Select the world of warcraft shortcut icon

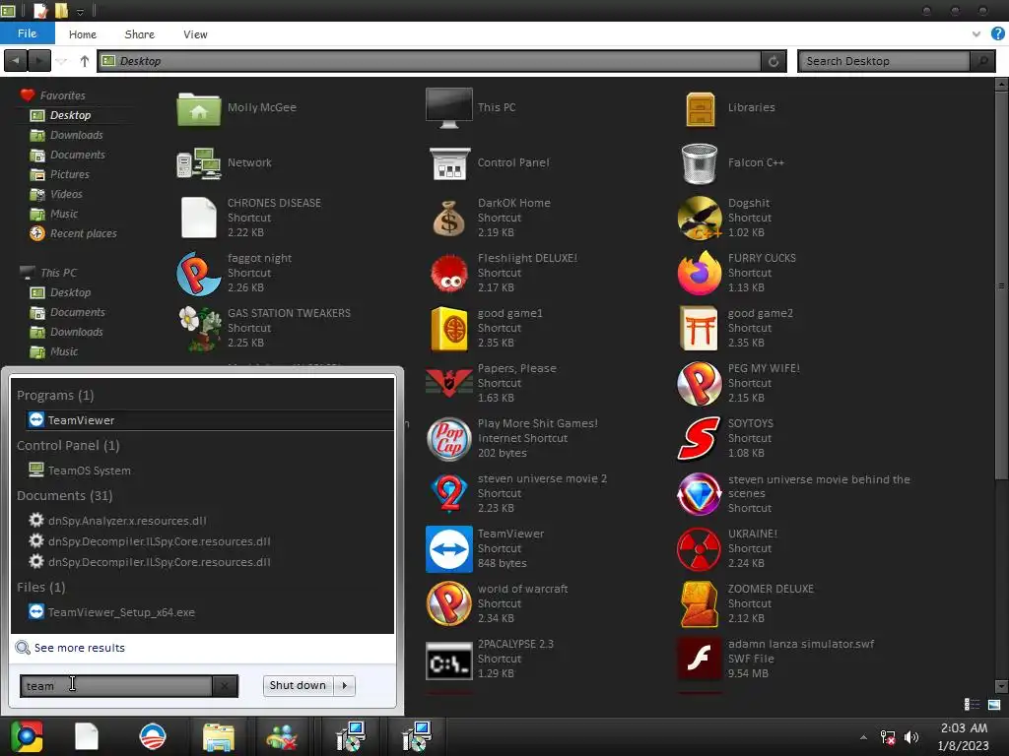tap(449, 604)
